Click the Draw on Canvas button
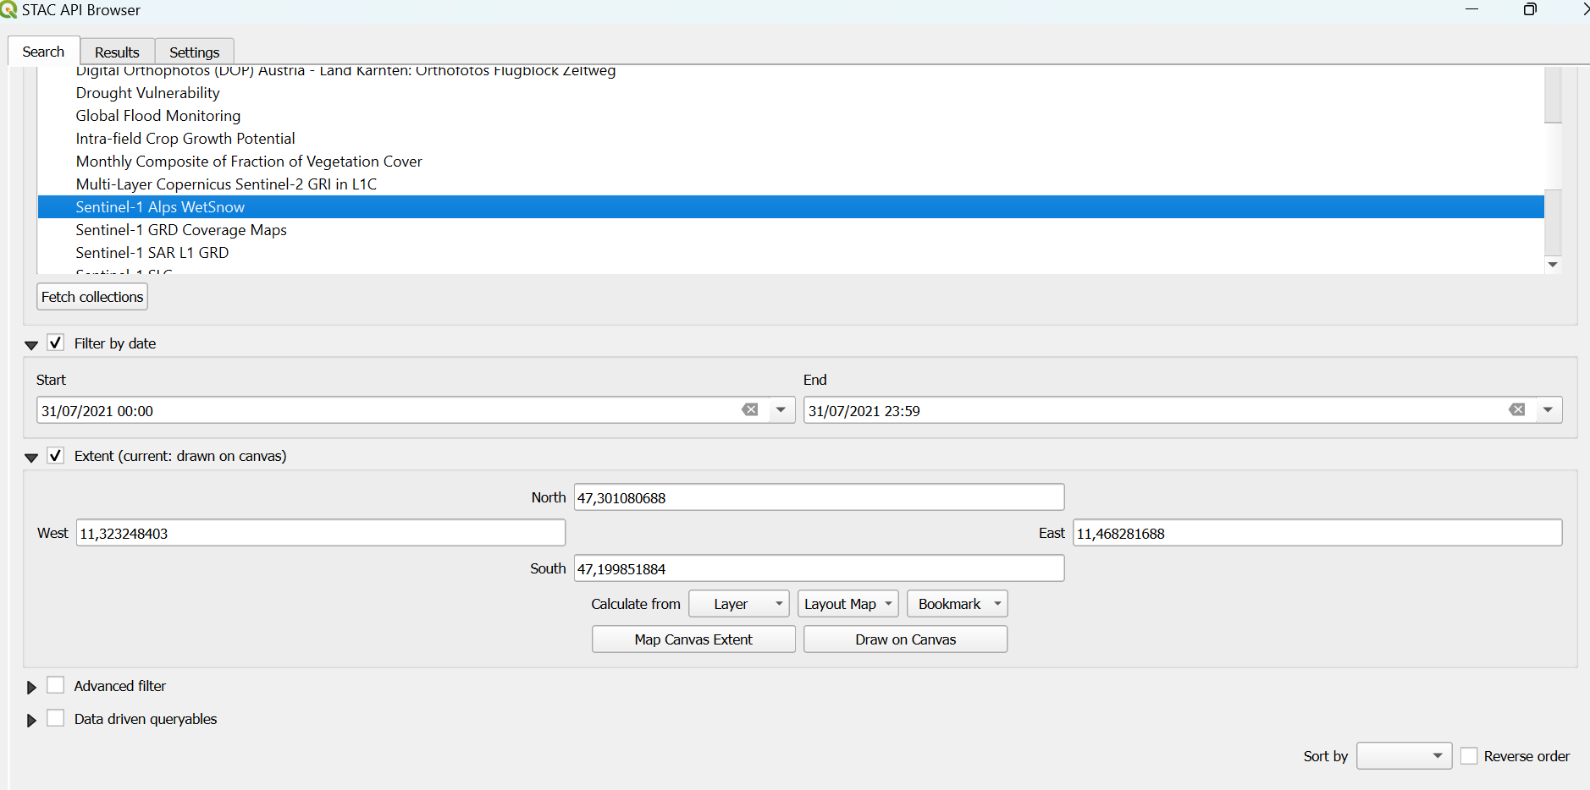 click(x=905, y=639)
